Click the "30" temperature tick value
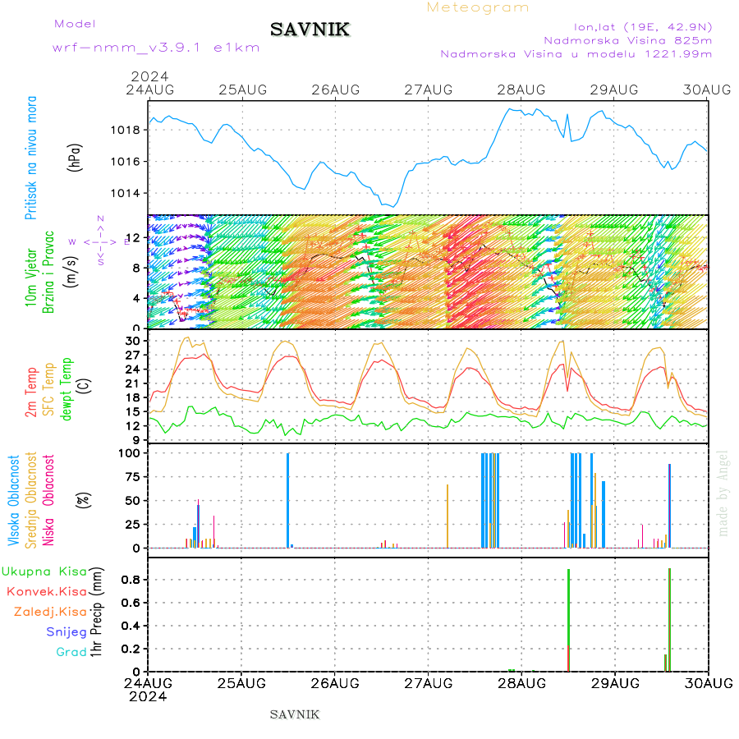The image size is (739, 739). 132,341
